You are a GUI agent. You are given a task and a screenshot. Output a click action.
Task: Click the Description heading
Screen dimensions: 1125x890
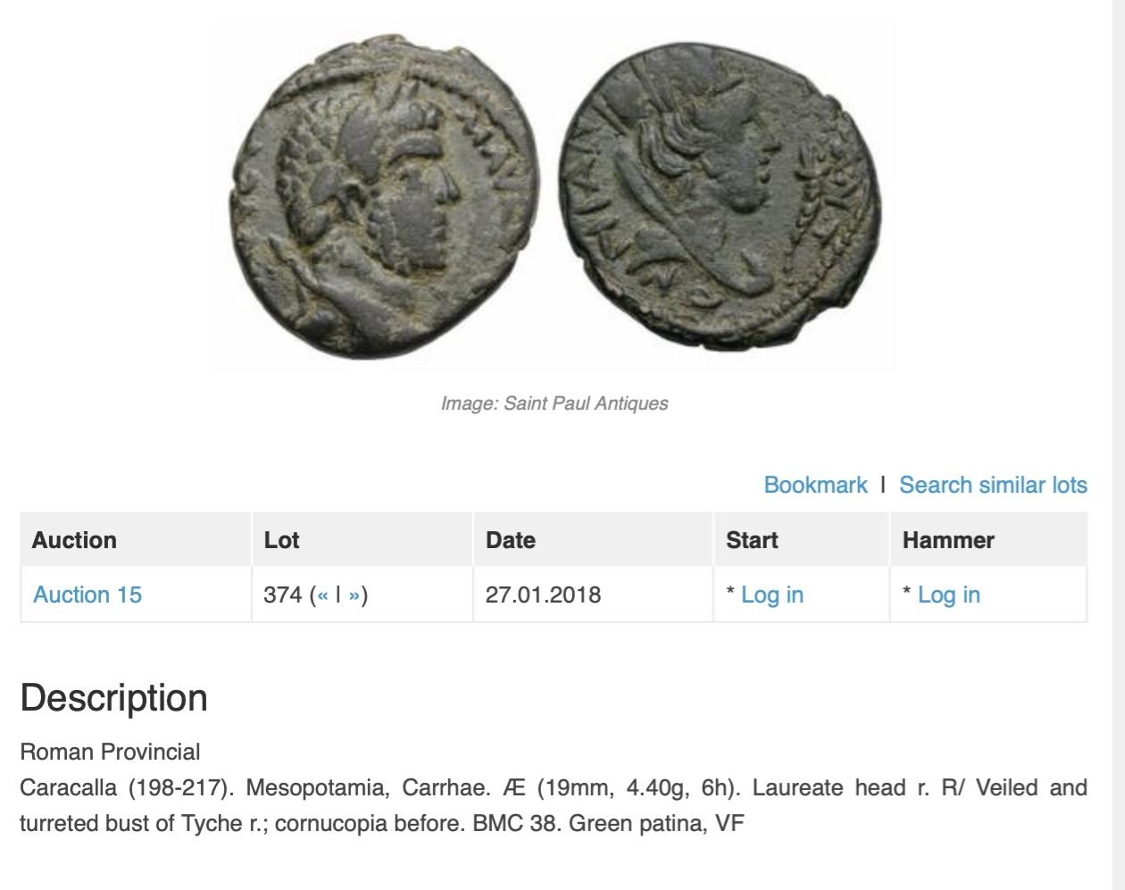point(113,698)
